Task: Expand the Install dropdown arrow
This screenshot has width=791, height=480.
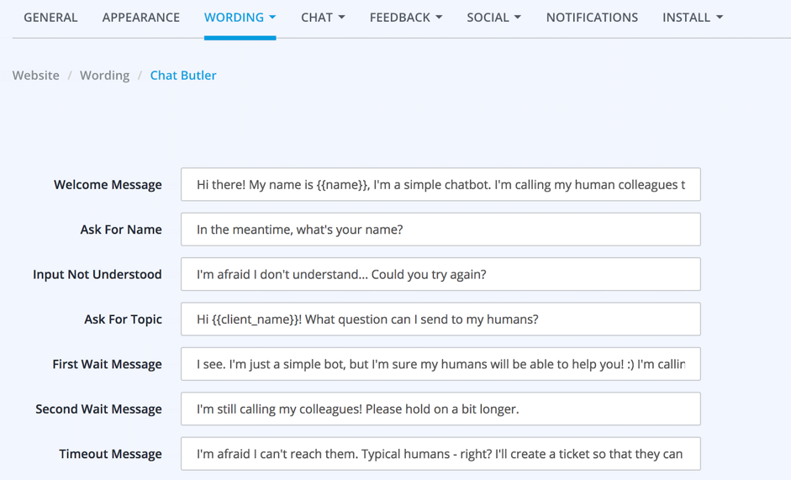Action: click(720, 18)
